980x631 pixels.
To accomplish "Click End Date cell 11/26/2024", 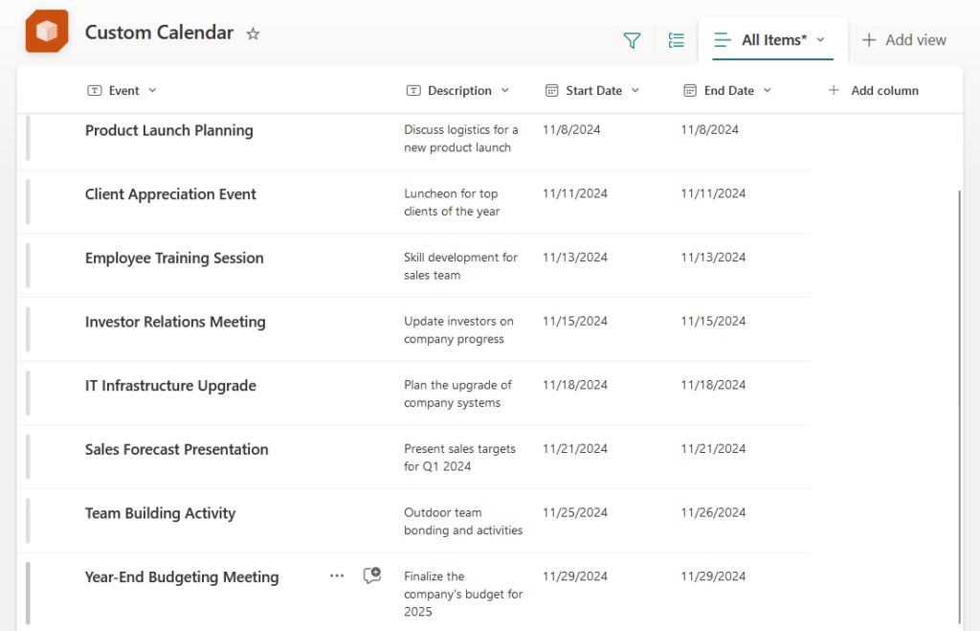I will click(x=713, y=512).
